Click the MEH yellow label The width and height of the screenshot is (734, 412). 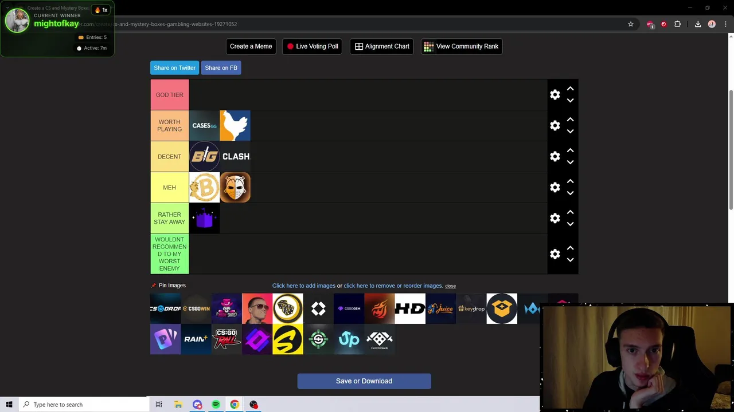[x=169, y=187]
